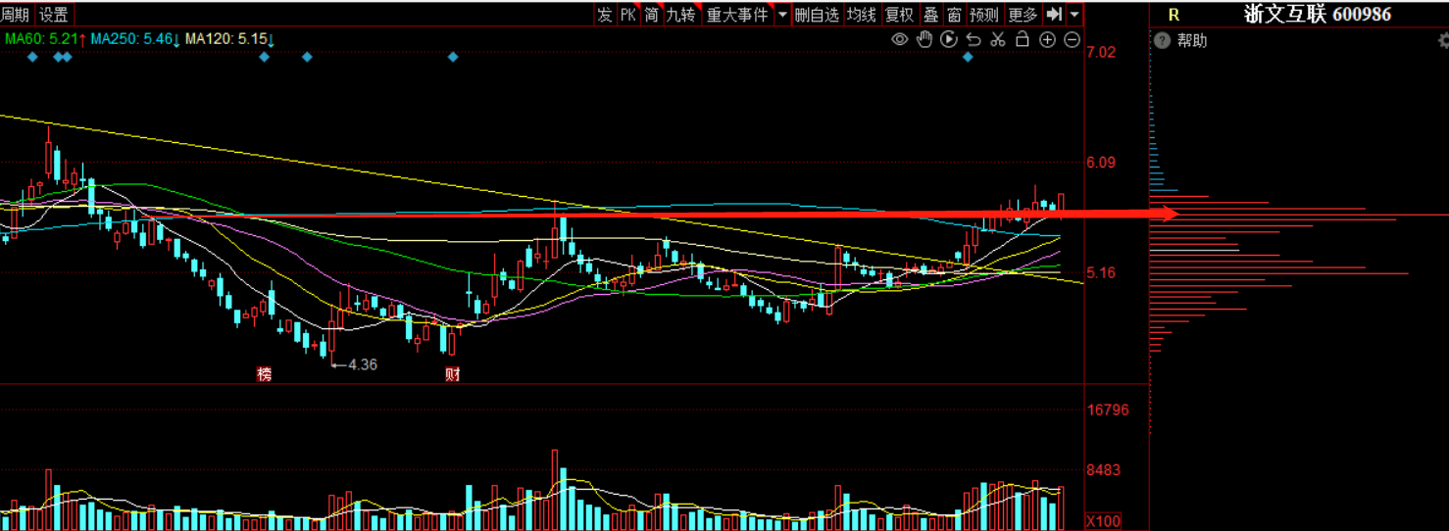This screenshot has height=531, width=1449.
Task: Click the replay play-circle icon
Action: 949,39
